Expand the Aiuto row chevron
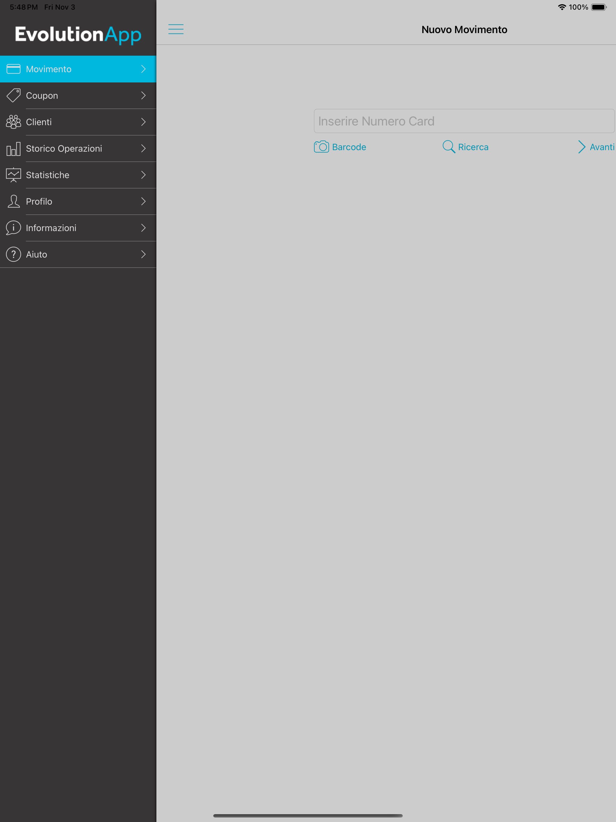Image resolution: width=616 pixels, height=822 pixels. click(x=143, y=255)
